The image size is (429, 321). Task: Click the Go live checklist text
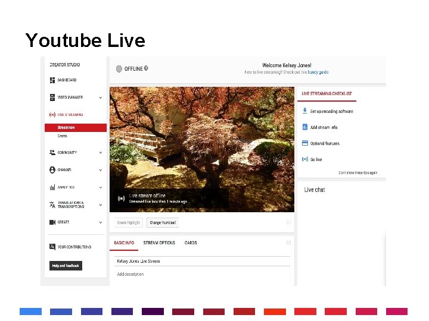click(x=316, y=159)
